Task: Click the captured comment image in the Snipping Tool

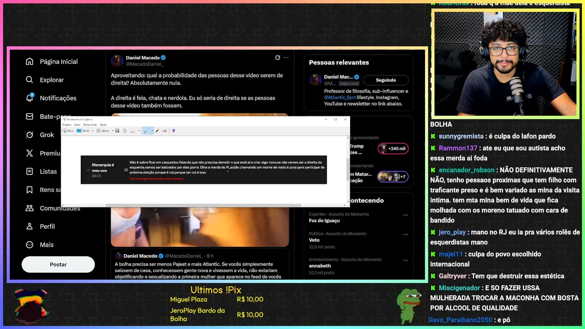Action: click(204, 170)
